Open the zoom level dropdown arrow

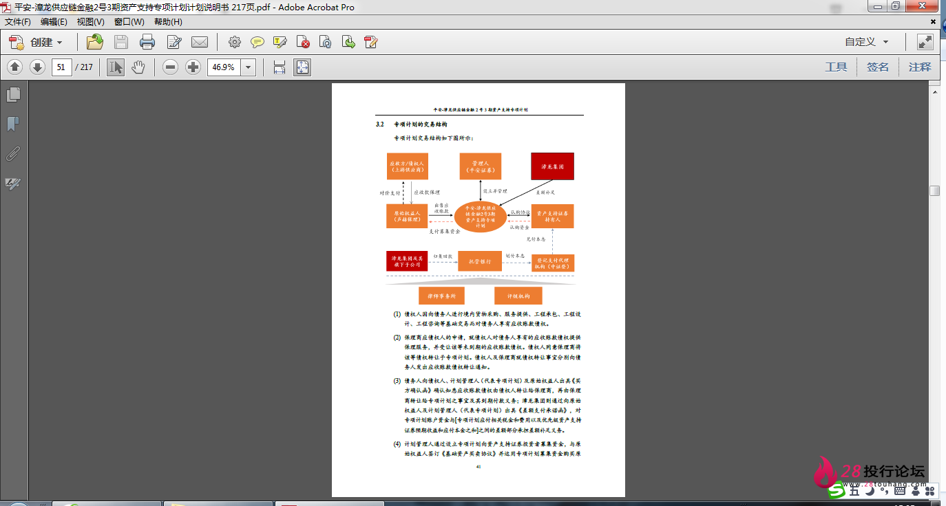(249, 67)
